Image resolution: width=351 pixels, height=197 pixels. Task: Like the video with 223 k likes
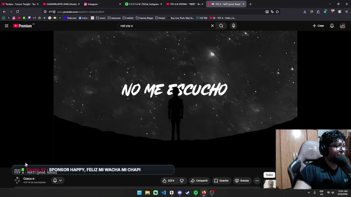[x=168, y=181]
